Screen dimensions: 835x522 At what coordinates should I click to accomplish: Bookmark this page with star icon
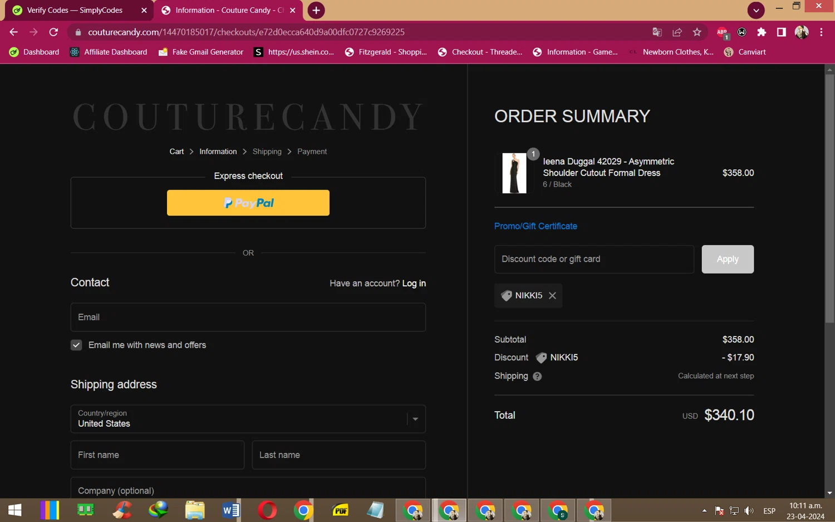click(697, 32)
